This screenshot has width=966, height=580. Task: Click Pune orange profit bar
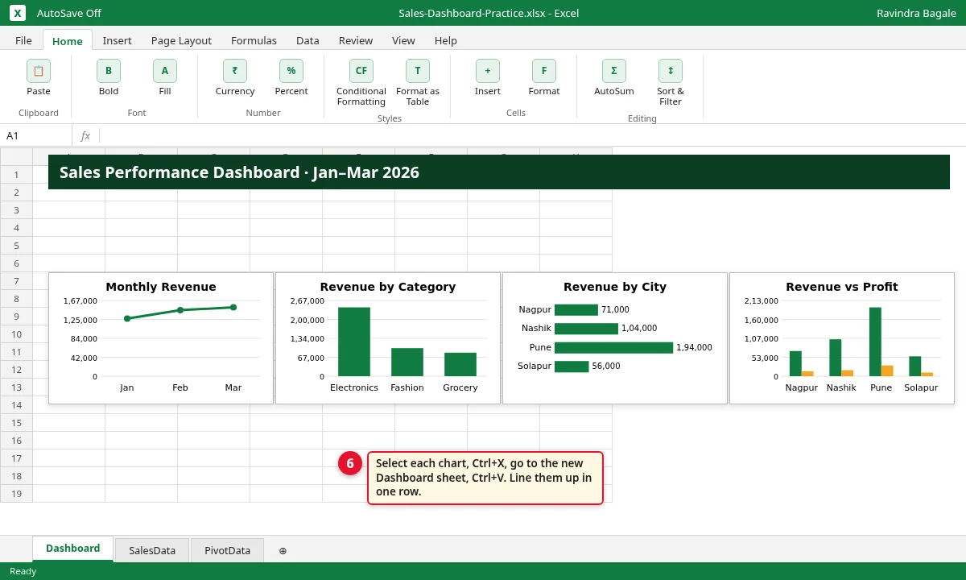click(x=887, y=371)
